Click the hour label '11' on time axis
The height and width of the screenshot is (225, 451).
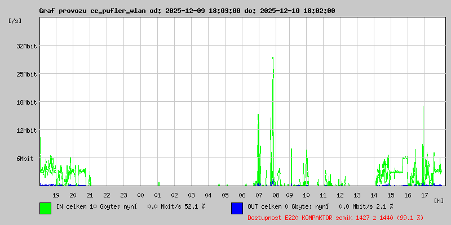click(323, 195)
